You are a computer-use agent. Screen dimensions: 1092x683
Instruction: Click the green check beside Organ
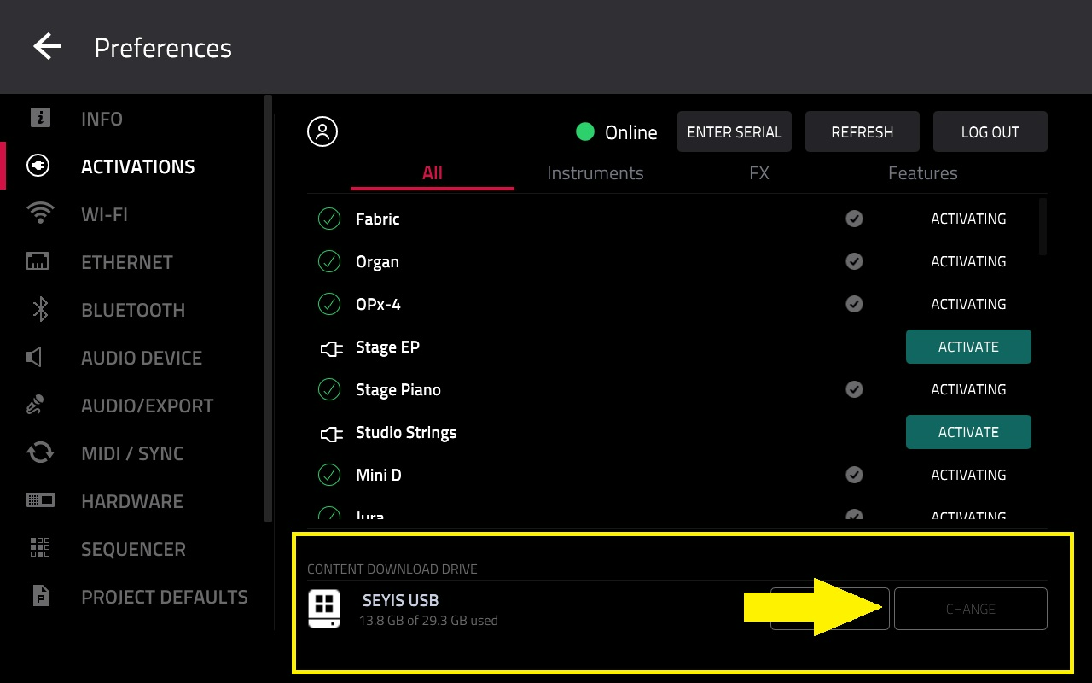(x=329, y=261)
